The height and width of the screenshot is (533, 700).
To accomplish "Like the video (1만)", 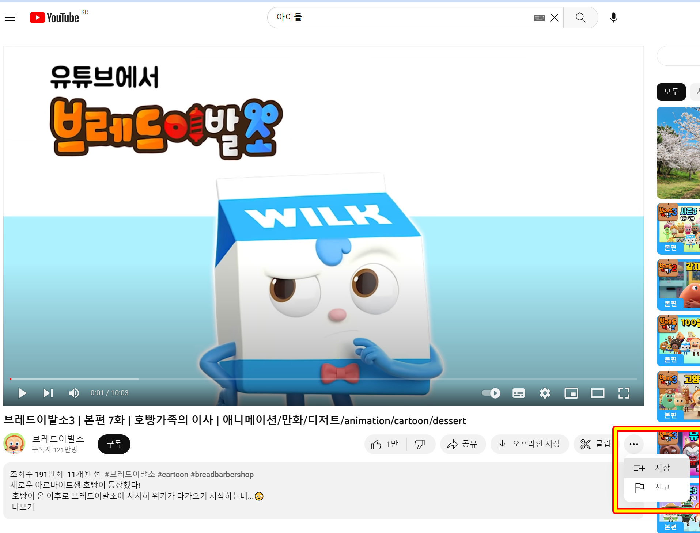I will [x=385, y=444].
